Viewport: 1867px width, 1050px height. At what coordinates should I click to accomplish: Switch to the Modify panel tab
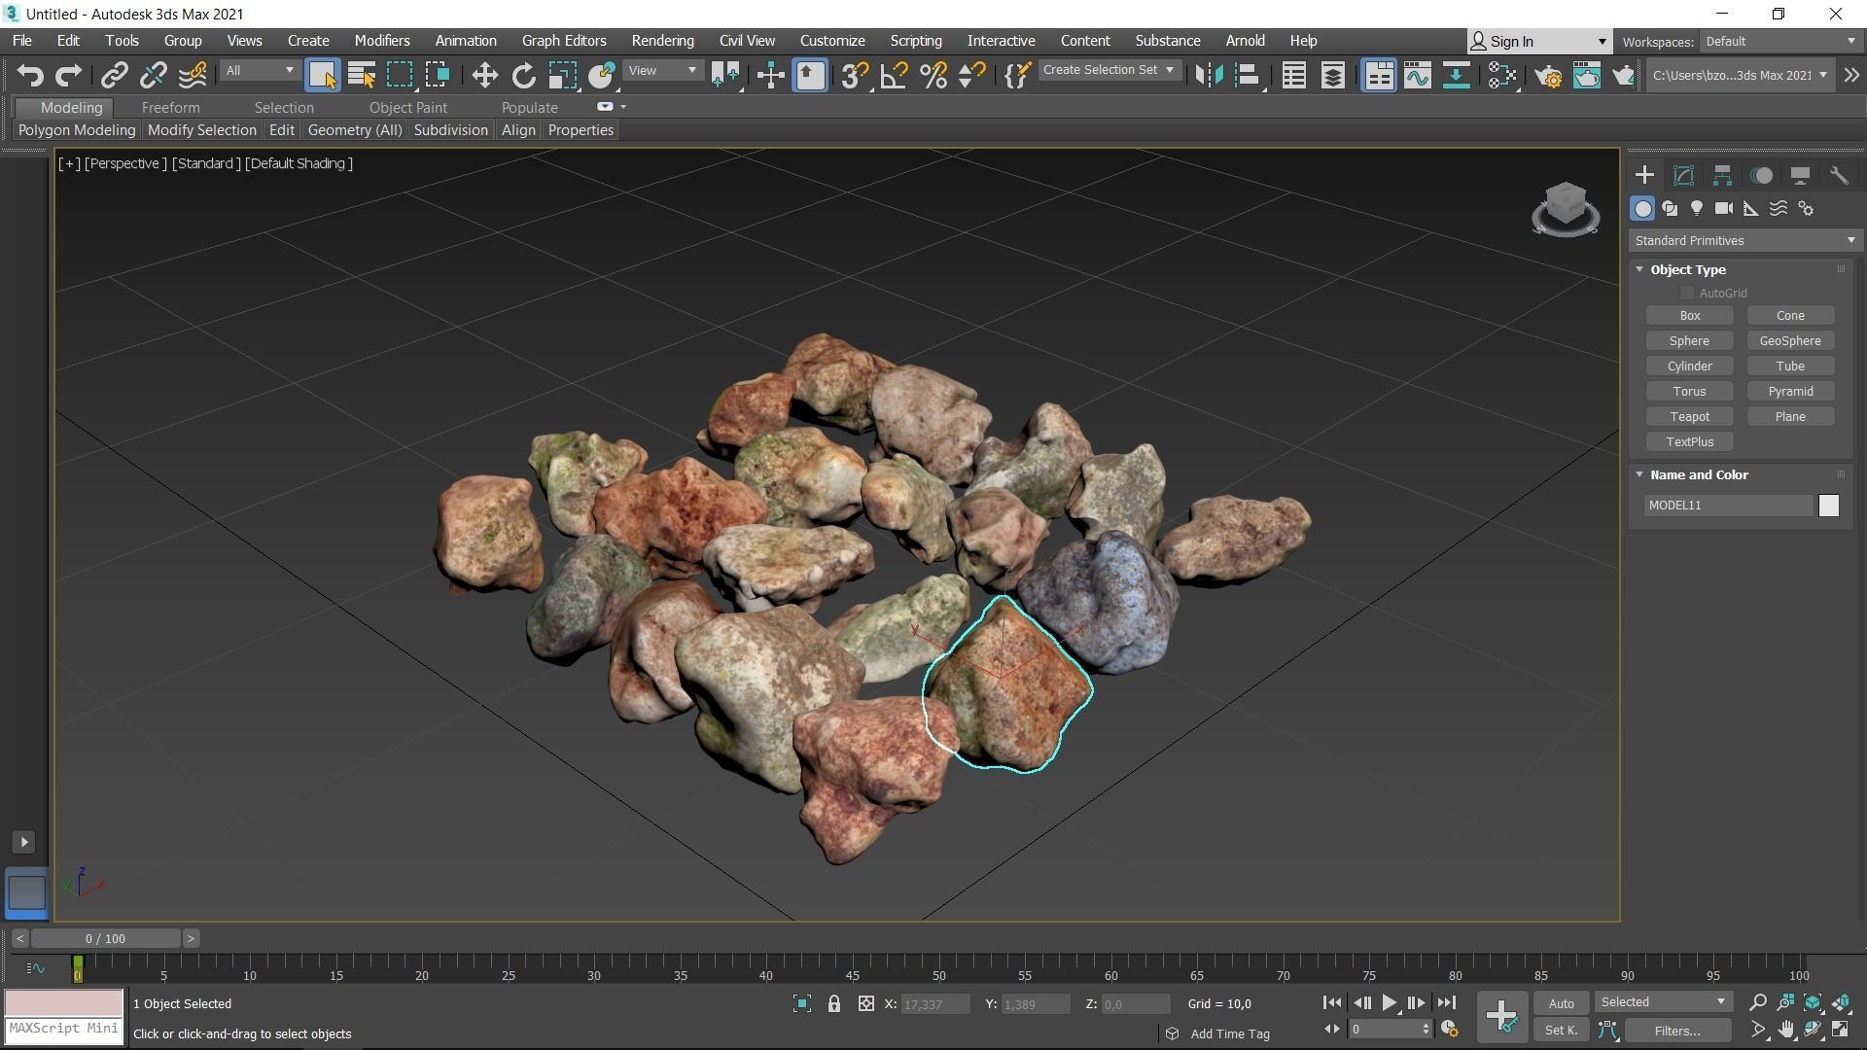point(1683,175)
